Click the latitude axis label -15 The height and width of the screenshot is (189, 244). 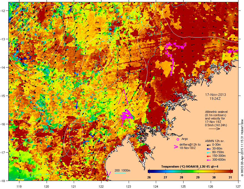[x=3, y=96]
